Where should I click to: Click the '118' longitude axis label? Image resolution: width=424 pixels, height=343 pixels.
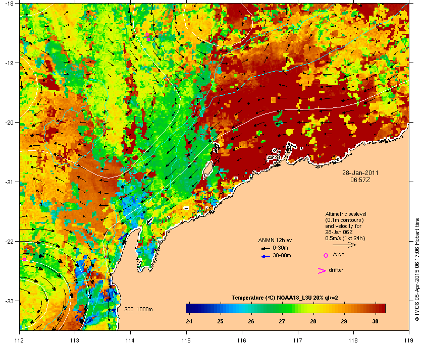click(x=353, y=340)
